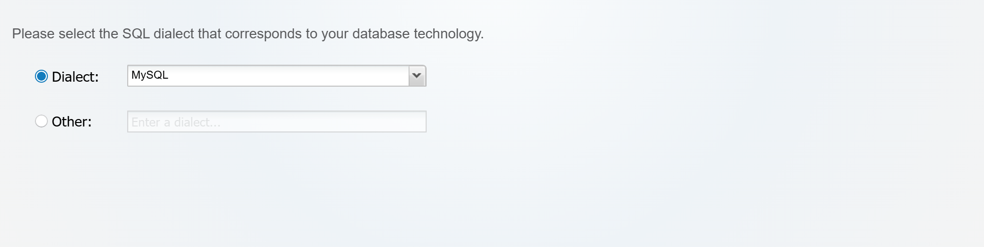Click the 'Please select the SQL dialect' instruction text
The height and width of the screenshot is (247, 984).
(x=247, y=33)
